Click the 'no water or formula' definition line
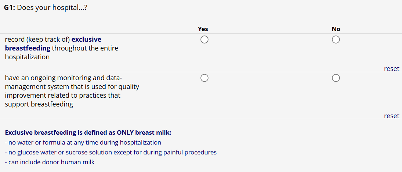Viewport: 402px width, 172px height. pyautogui.click(x=83, y=142)
